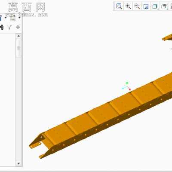
Task: Click the Refit view icon
Action: point(119,6)
